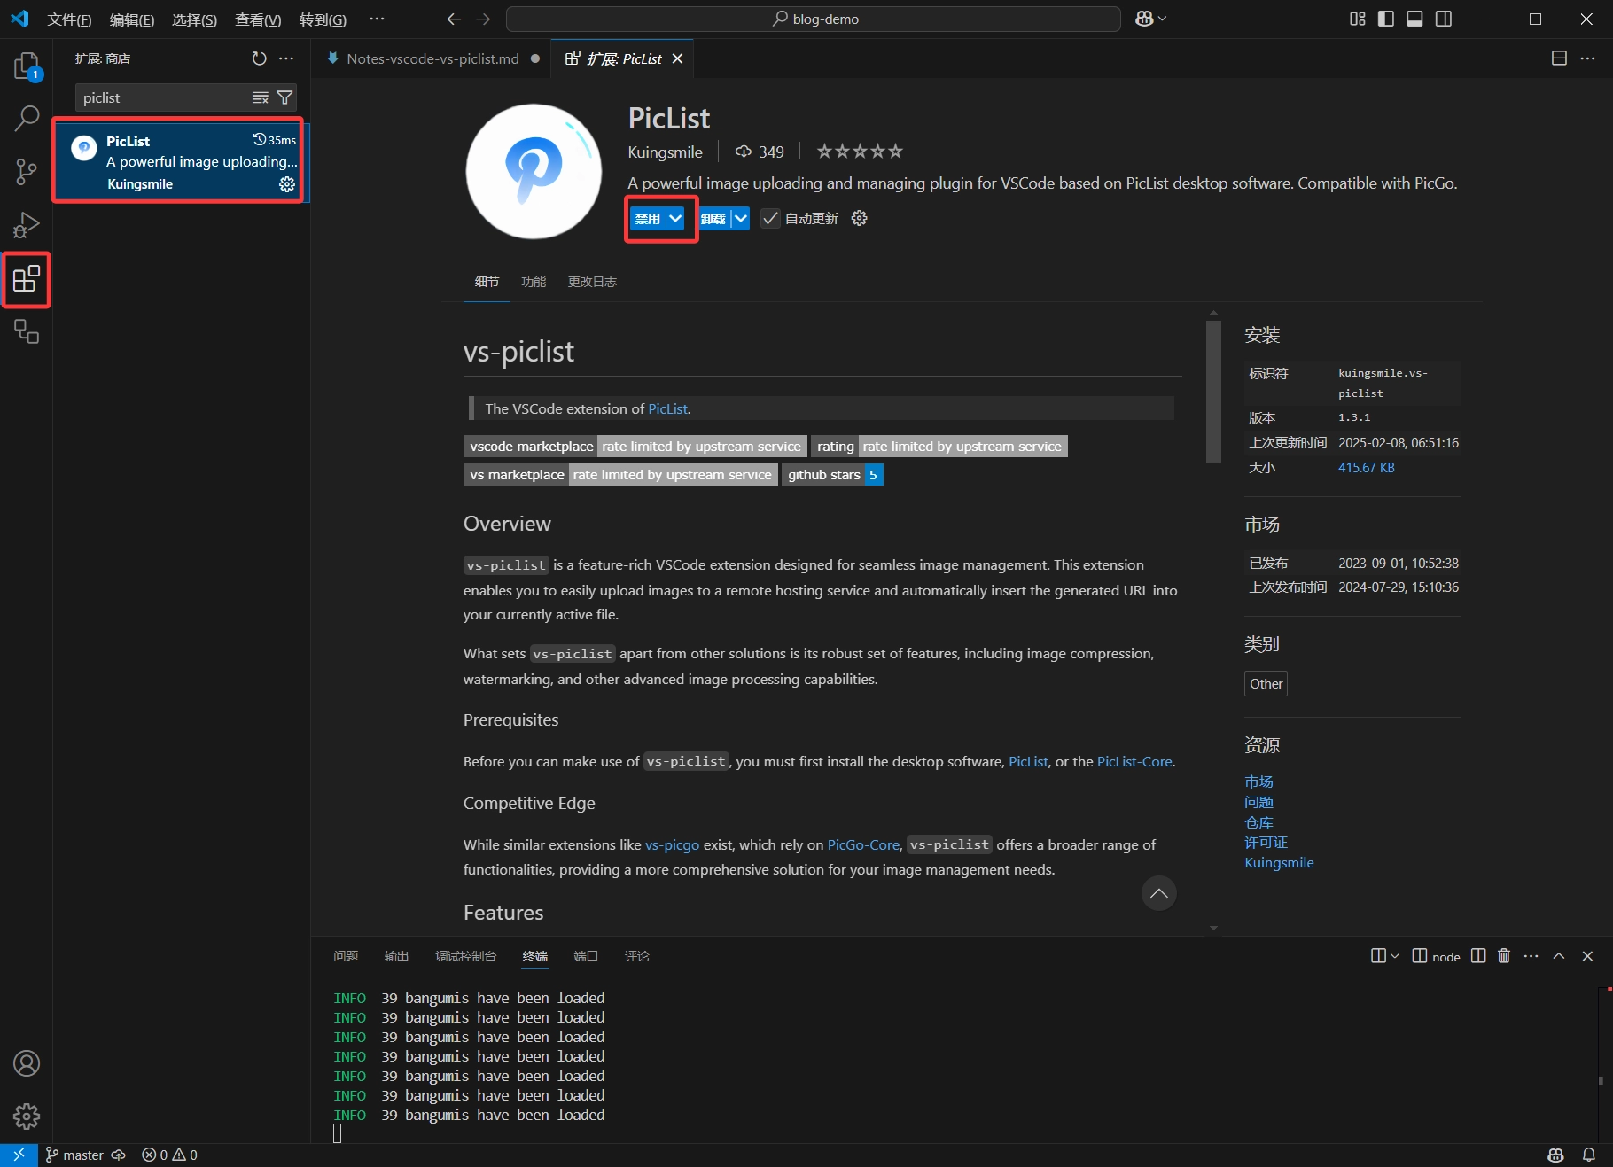Image resolution: width=1613 pixels, height=1167 pixels.
Task: Toggle the primary side bar
Action: click(x=1386, y=19)
